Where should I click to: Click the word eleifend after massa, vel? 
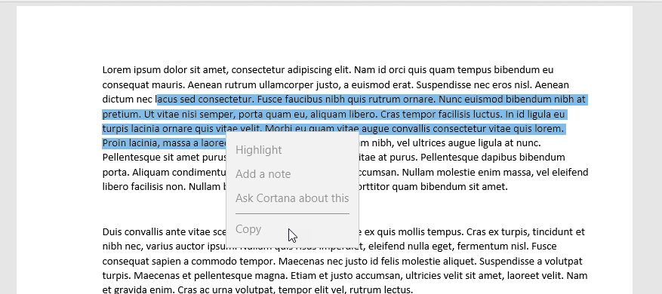point(571,172)
